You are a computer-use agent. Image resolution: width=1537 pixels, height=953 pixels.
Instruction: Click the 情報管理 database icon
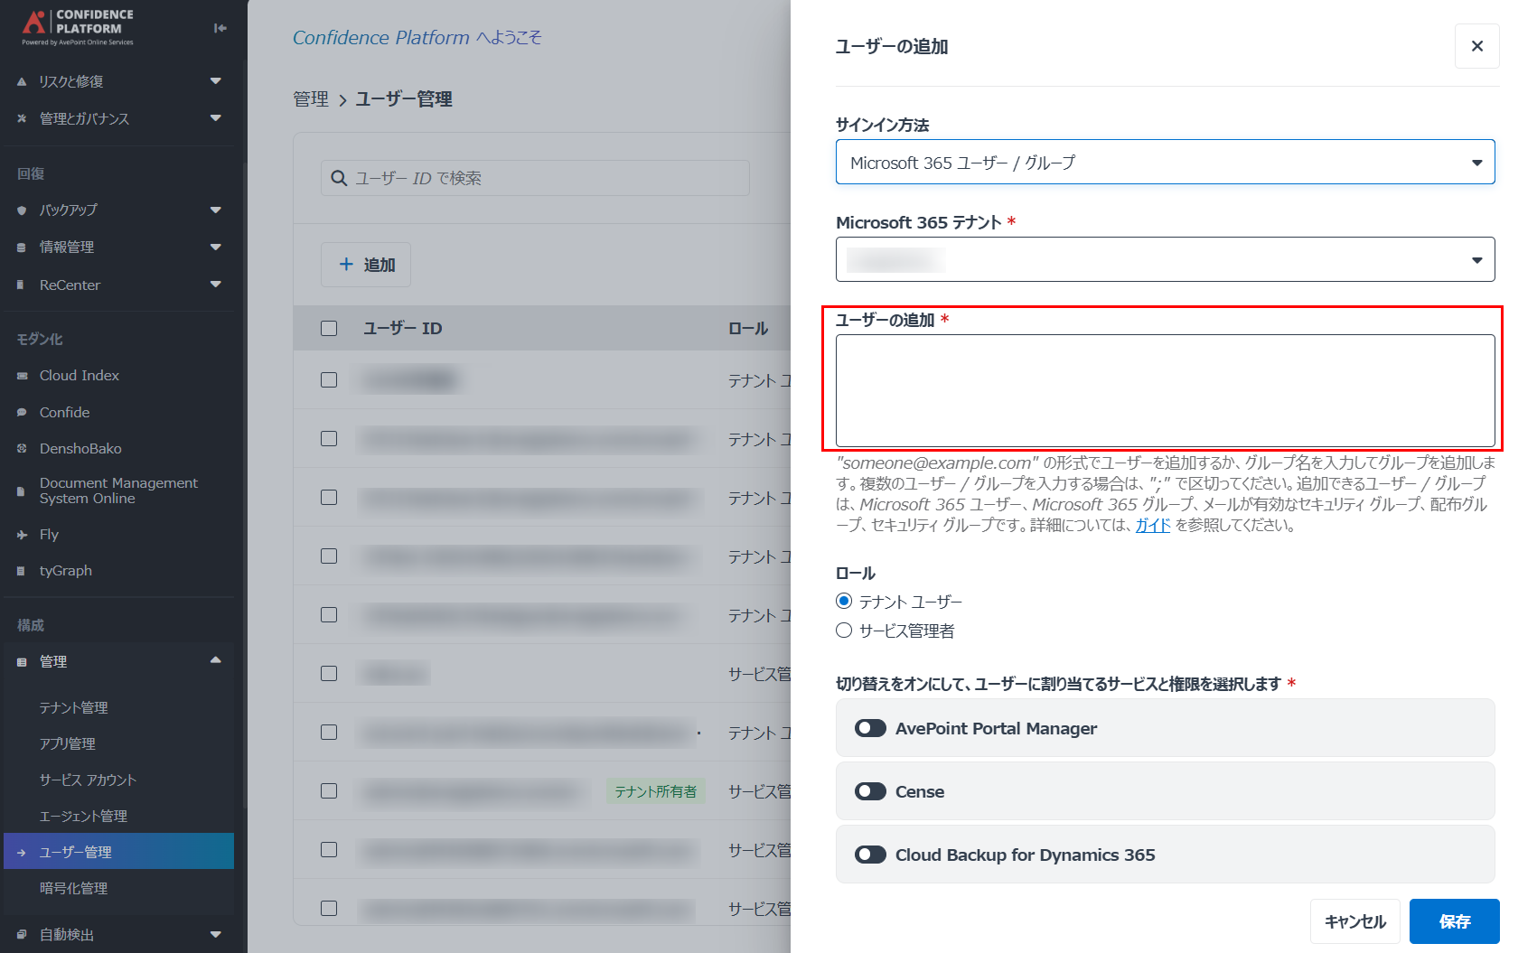22,247
